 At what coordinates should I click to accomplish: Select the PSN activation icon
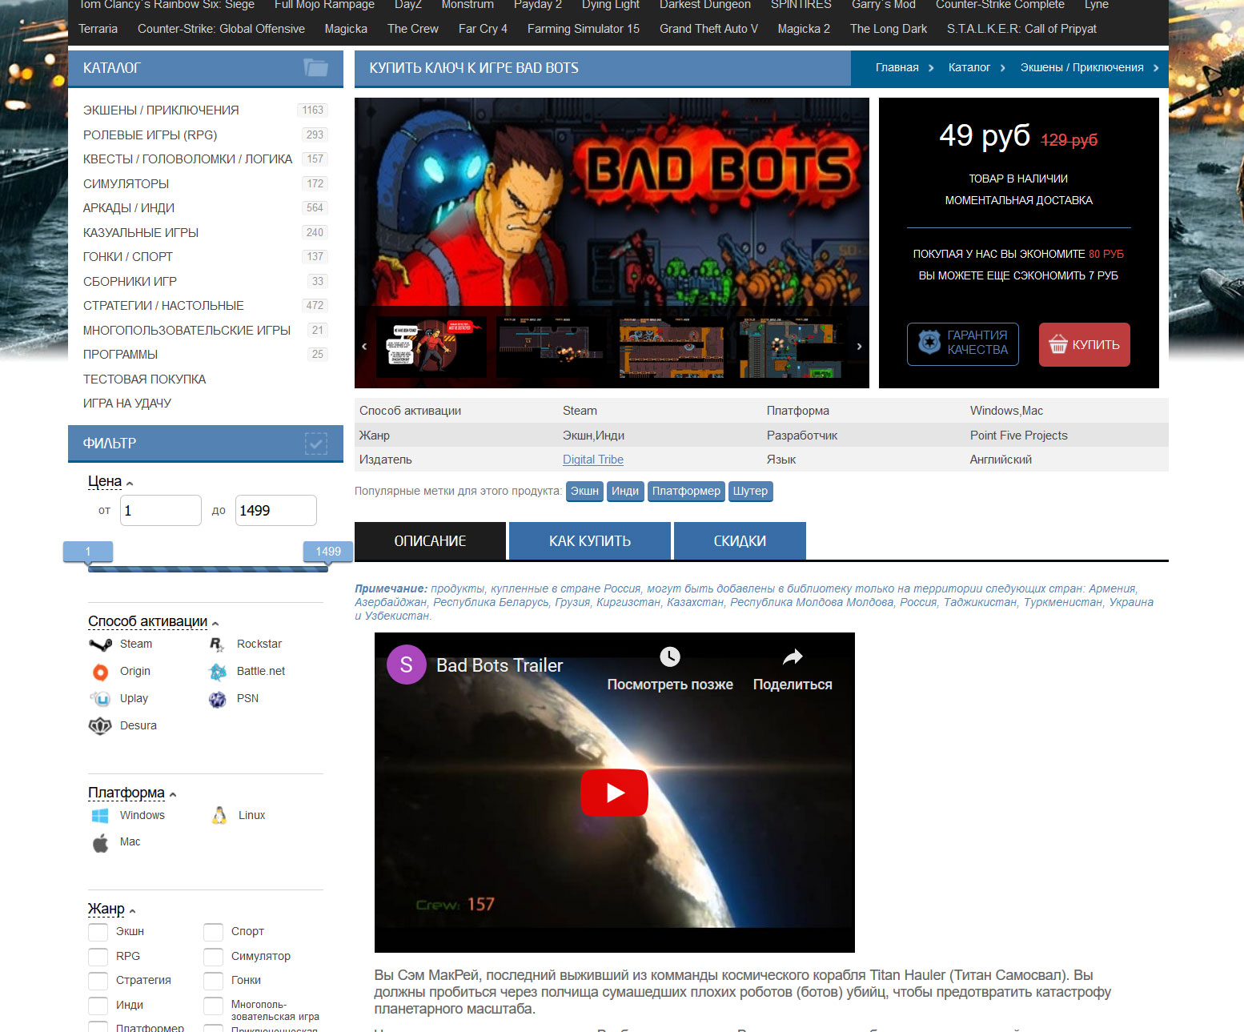pyautogui.click(x=218, y=699)
